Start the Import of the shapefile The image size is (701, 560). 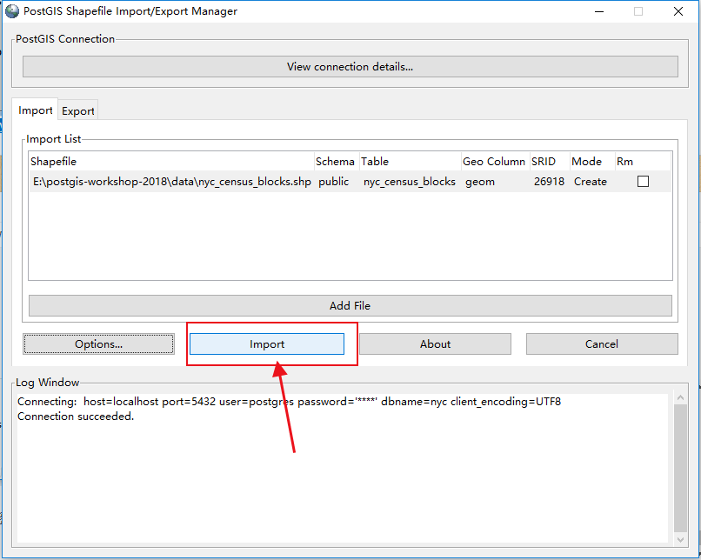pyautogui.click(x=267, y=344)
